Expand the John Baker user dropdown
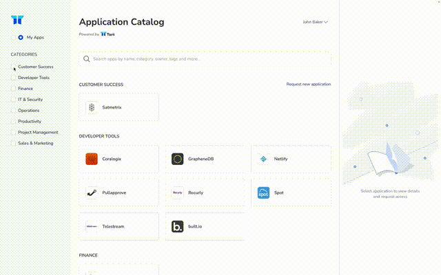 (315, 22)
